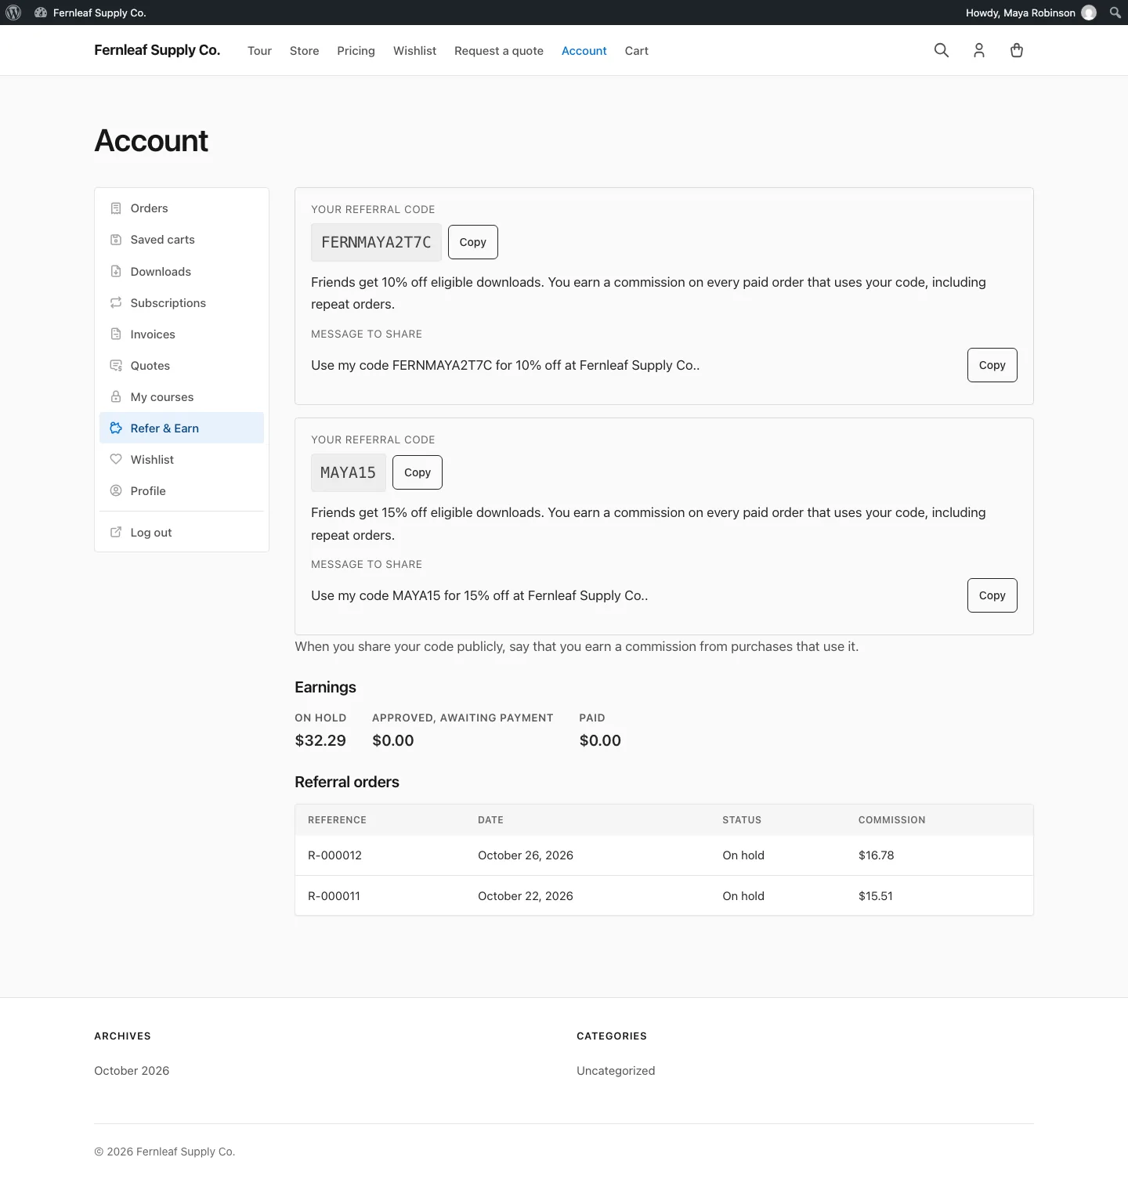This screenshot has width=1128, height=1186.
Task: Click the Refer & Earn sidebar icon
Action: tap(116, 428)
